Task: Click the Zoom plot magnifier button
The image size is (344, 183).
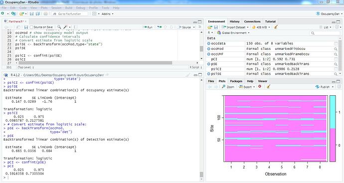Action: (x=228, y=87)
